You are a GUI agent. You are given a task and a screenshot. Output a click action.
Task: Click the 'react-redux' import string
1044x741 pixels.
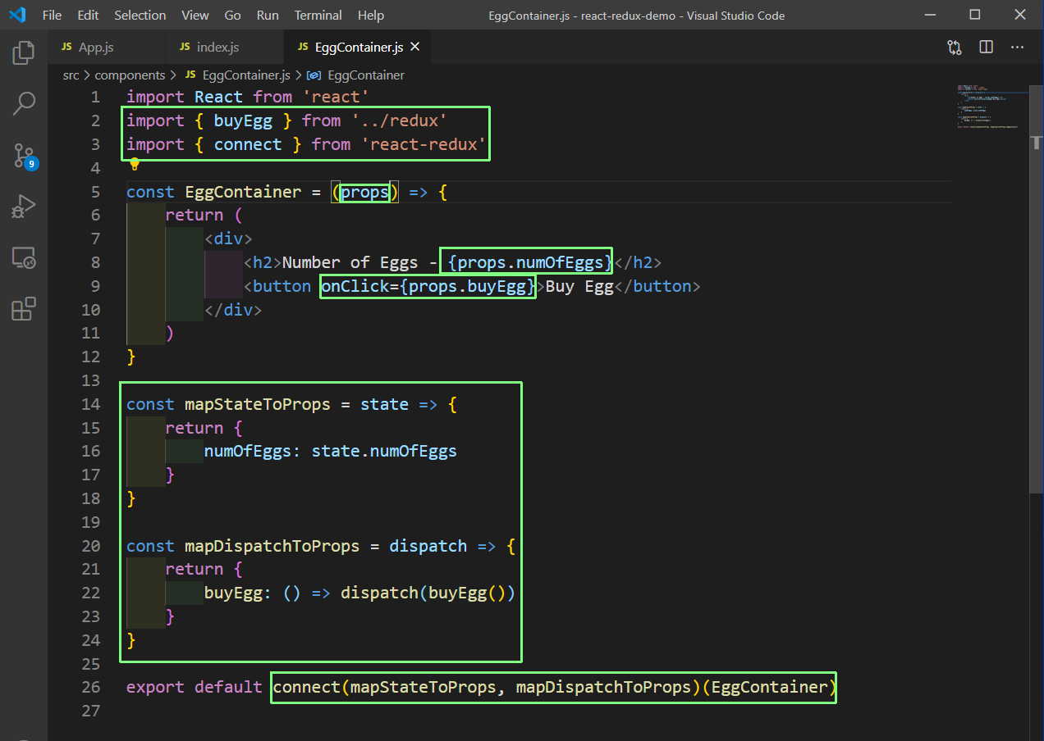[424, 144]
